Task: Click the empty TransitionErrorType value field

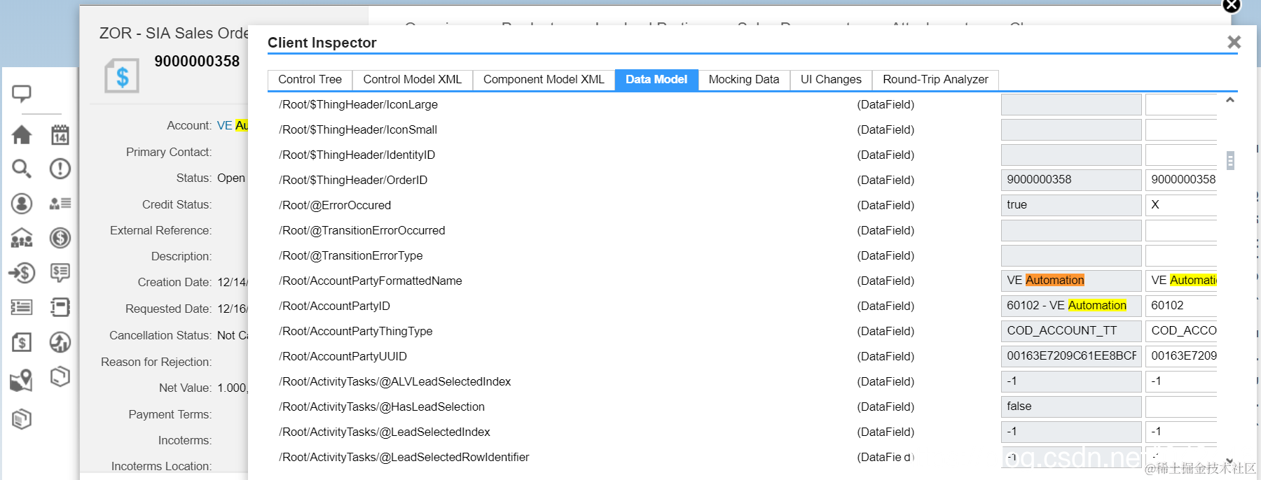Action: (x=1071, y=255)
